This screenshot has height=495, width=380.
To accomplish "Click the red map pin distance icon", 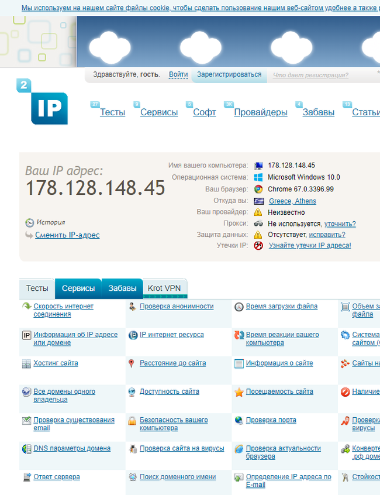I will 132,364.
